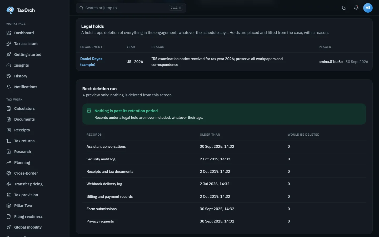Click the Pillar Two layers icon
The height and width of the screenshot is (237, 379).
click(9, 206)
